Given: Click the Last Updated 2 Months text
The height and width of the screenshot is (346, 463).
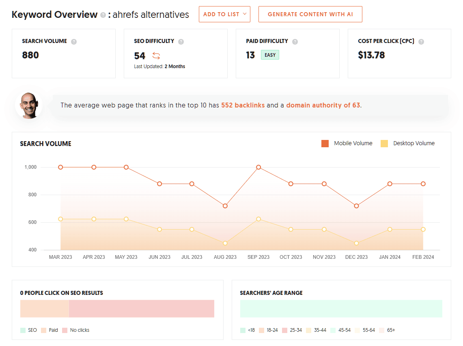Looking at the screenshot, I should (x=159, y=67).
